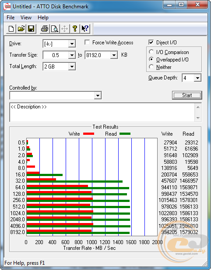Click read value 29312 for 0.5 KB
Viewport: 211px width, 270px height.
pyautogui.click(x=191, y=143)
